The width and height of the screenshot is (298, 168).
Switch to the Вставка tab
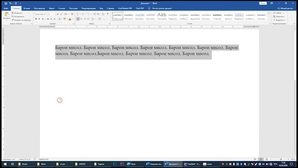(x=27, y=8)
